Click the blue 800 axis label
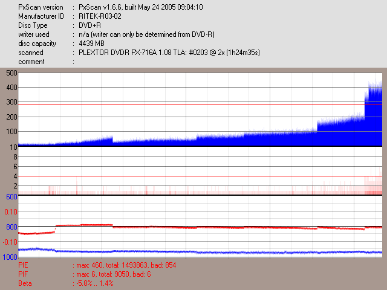Screen dimensions: 387x290 [11, 227]
